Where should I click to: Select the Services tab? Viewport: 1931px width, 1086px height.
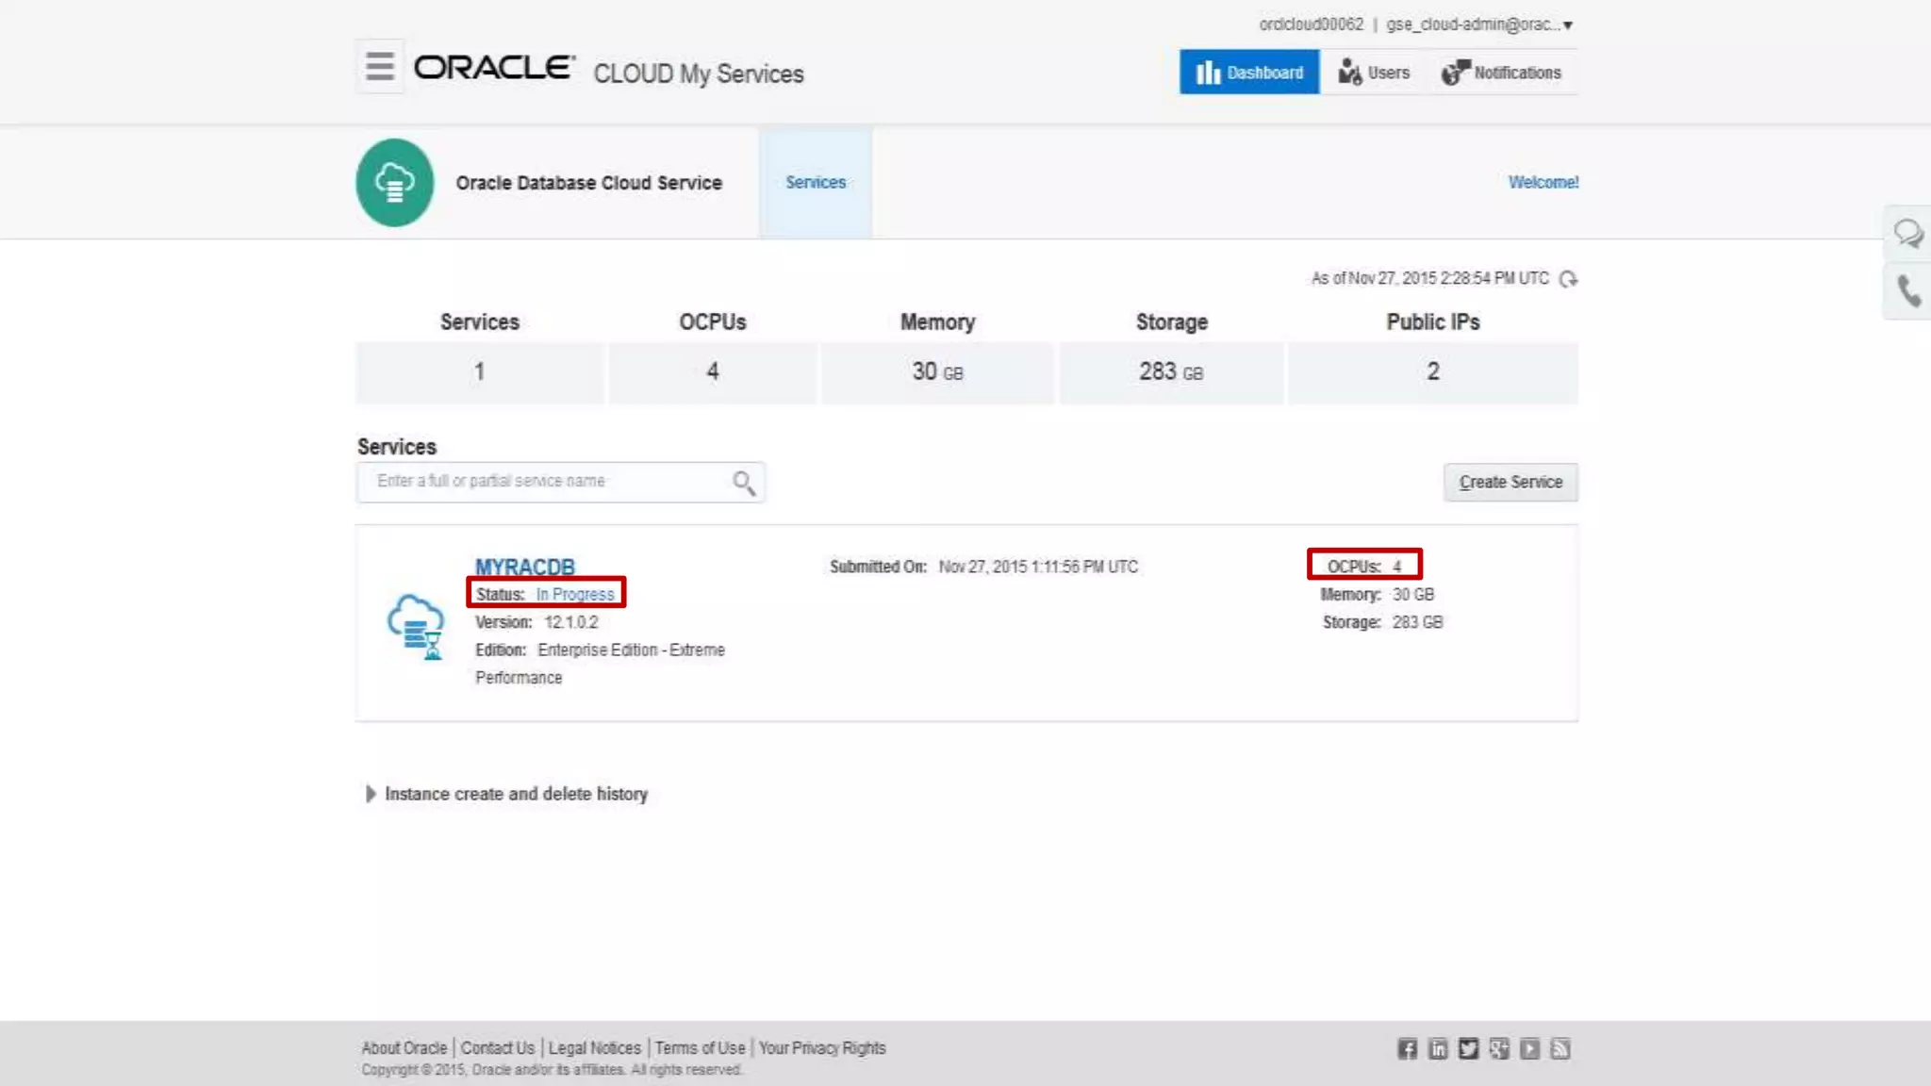click(816, 182)
